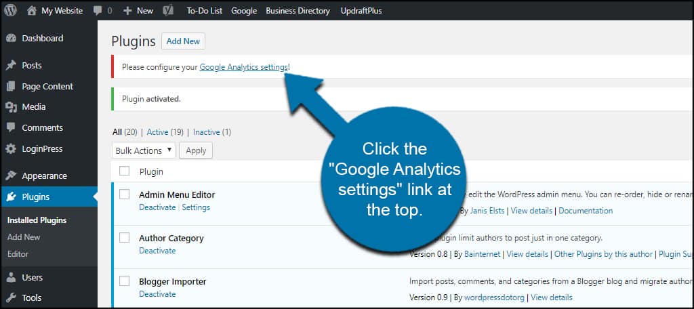694x309 pixels.
Task: Filter plugins by All (20)
Action: (125, 132)
